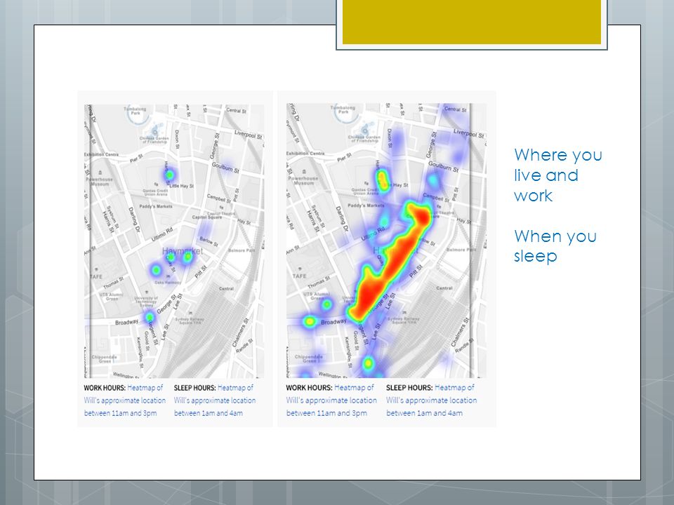Click 'Exhibition Centre' label on right map
Screen dimensions: 674x505
point(305,154)
